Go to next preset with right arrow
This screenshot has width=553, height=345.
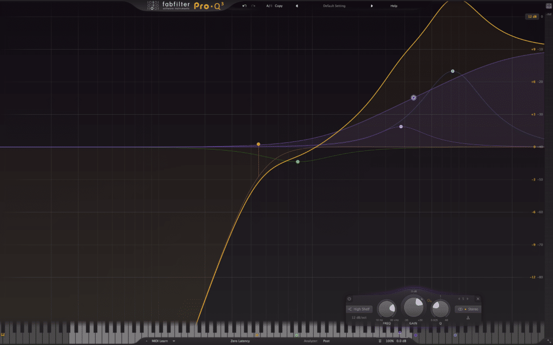372,5
